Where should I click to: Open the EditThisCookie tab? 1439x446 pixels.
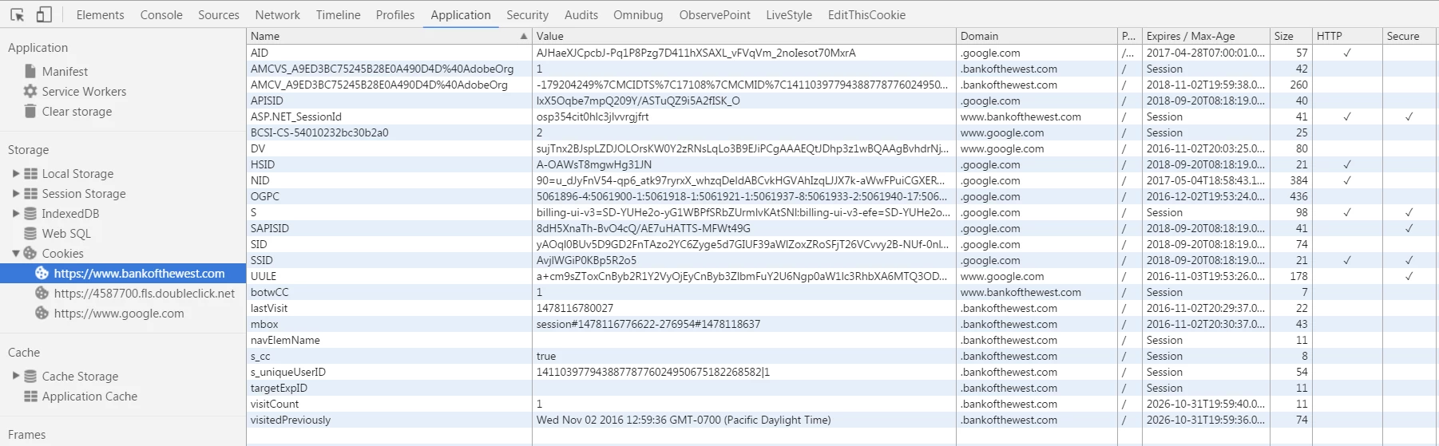click(x=866, y=14)
